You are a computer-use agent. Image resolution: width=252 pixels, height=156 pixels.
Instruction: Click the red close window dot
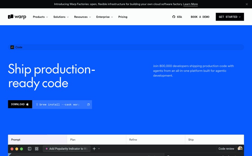(x=12, y=149)
